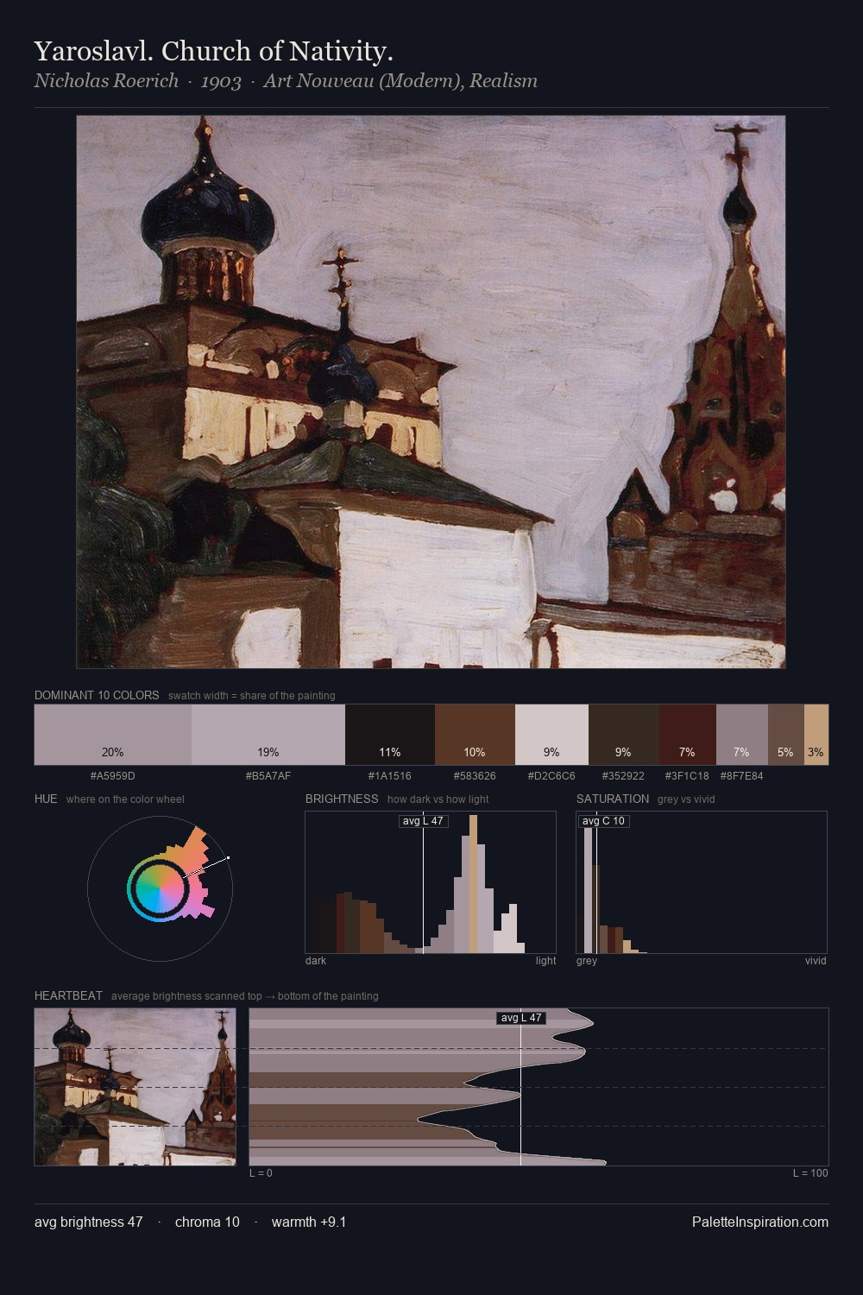The image size is (863, 1295).
Task: Click the chroma 10 footer text
Action: [x=207, y=1222]
